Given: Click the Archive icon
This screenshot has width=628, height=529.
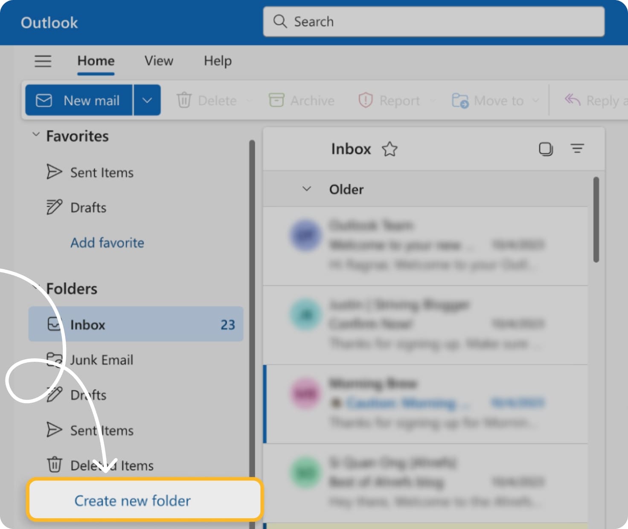Looking at the screenshot, I should [x=277, y=100].
